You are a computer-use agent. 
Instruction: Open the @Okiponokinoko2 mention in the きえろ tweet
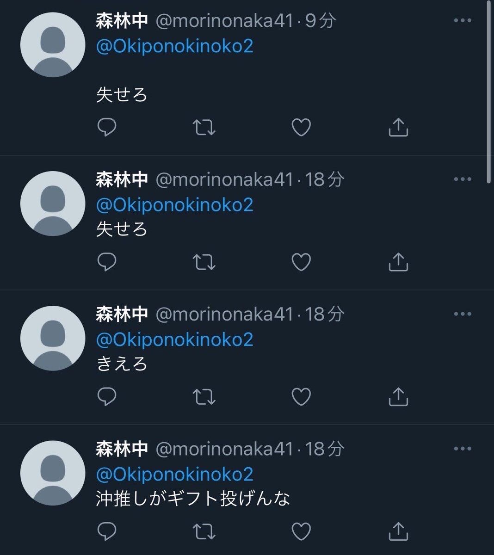[x=175, y=339]
